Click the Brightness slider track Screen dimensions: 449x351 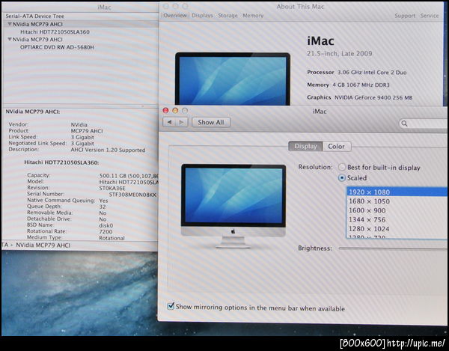pos(393,248)
